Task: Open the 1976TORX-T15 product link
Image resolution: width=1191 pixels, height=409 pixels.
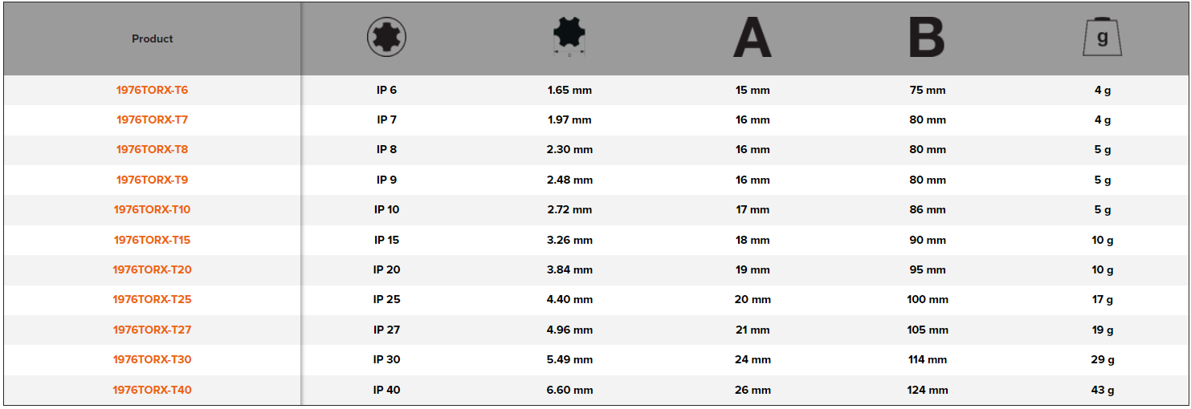Action: (153, 240)
